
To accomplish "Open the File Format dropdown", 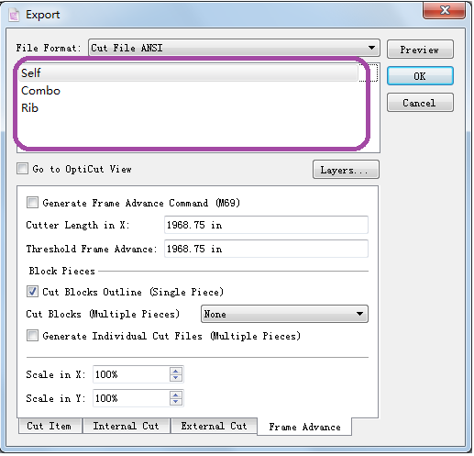I will tap(234, 48).
